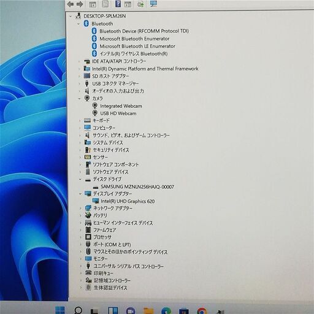Click the IDE ATA/ATAPI controller icon
314x314 pixels.
click(x=87, y=61)
